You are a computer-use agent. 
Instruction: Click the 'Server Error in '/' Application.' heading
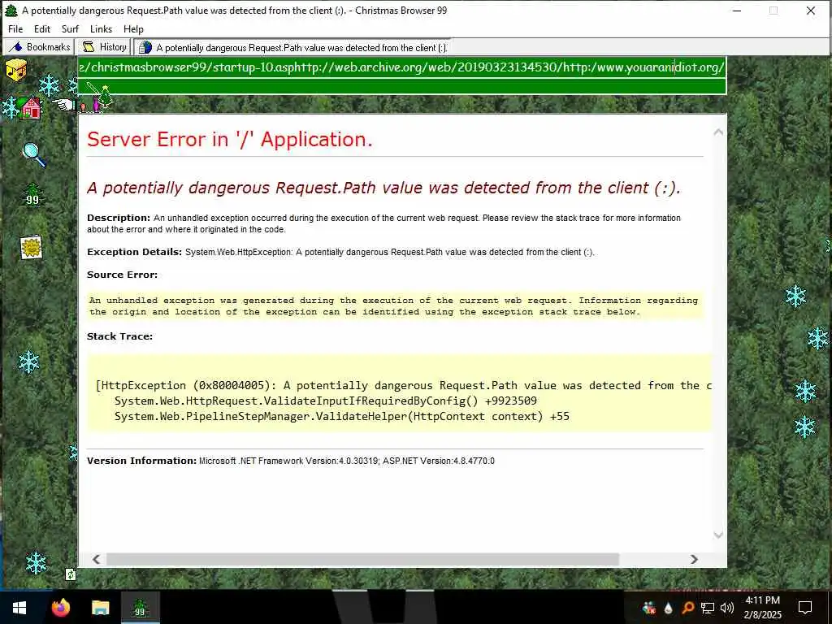pyautogui.click(x=230, y=140)
